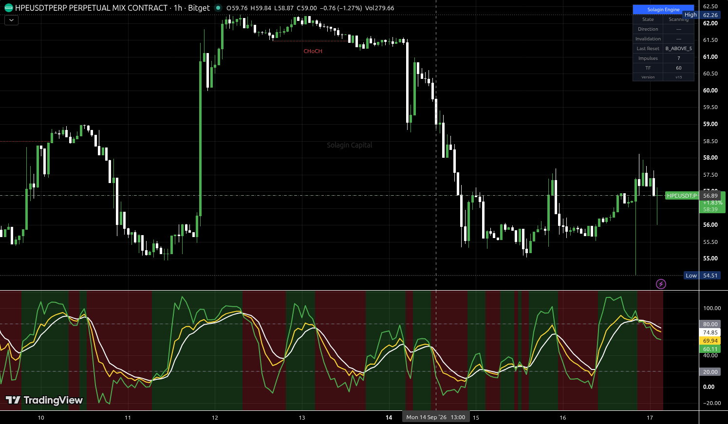The height and width of the screenshot is (424, 728).
Task: Click the red CHoCH chart label
Action: [313, 51]
